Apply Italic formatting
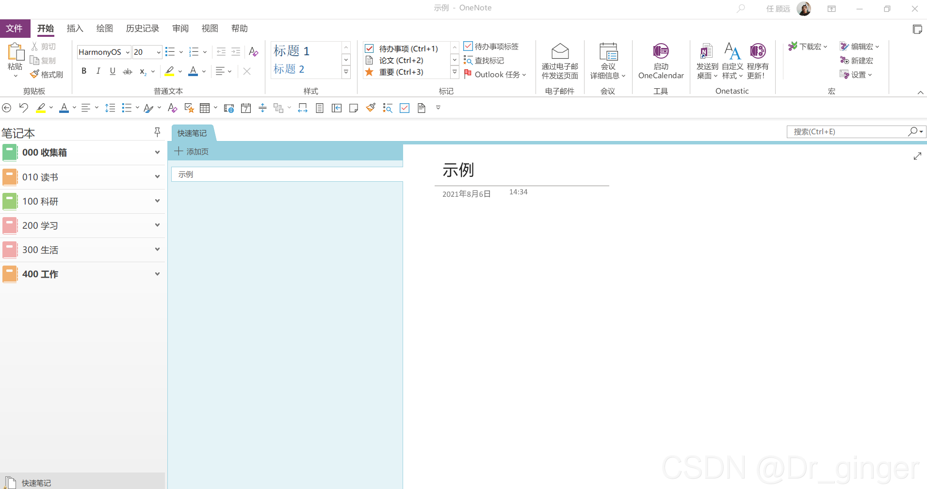Image resolution: width=927 pixels, height=489 pixels. [x=98, y=71]
